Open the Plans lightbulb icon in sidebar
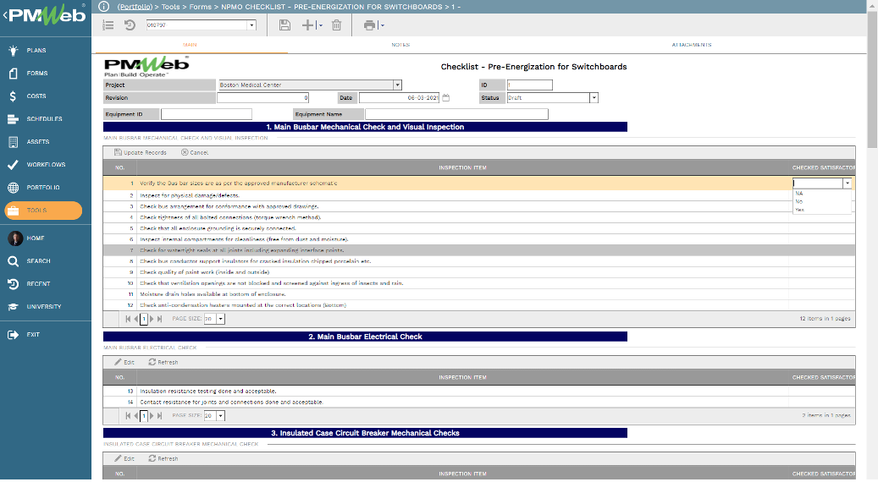878x482 pixels. coord(14,51)
